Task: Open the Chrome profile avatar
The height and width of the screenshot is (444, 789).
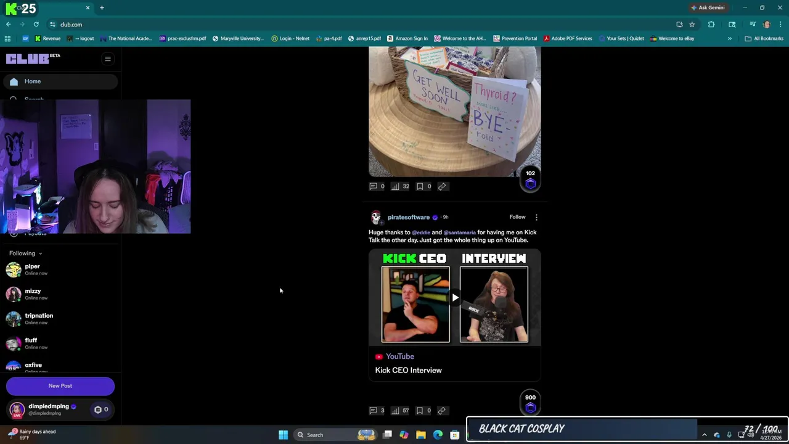Action: pos(766,25)
